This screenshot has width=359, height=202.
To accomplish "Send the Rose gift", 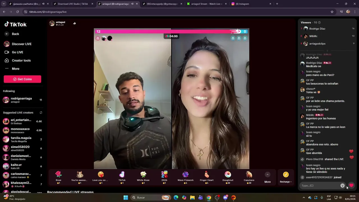I will point(58,177).
